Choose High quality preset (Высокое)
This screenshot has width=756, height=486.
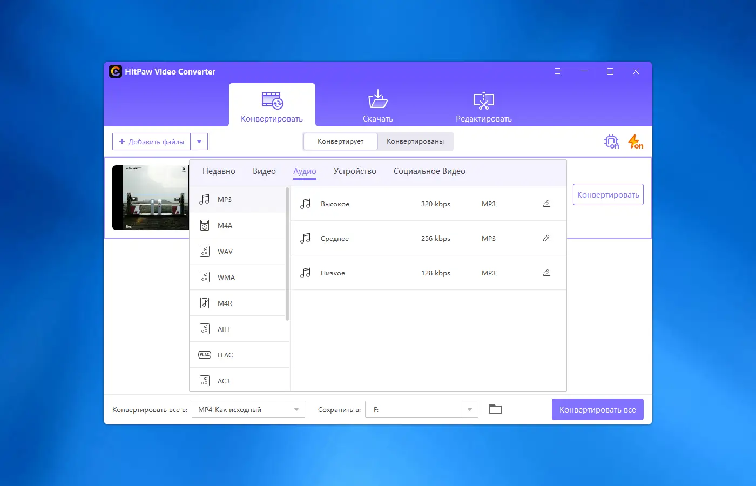pyautogui.click(x=335, y=204)
